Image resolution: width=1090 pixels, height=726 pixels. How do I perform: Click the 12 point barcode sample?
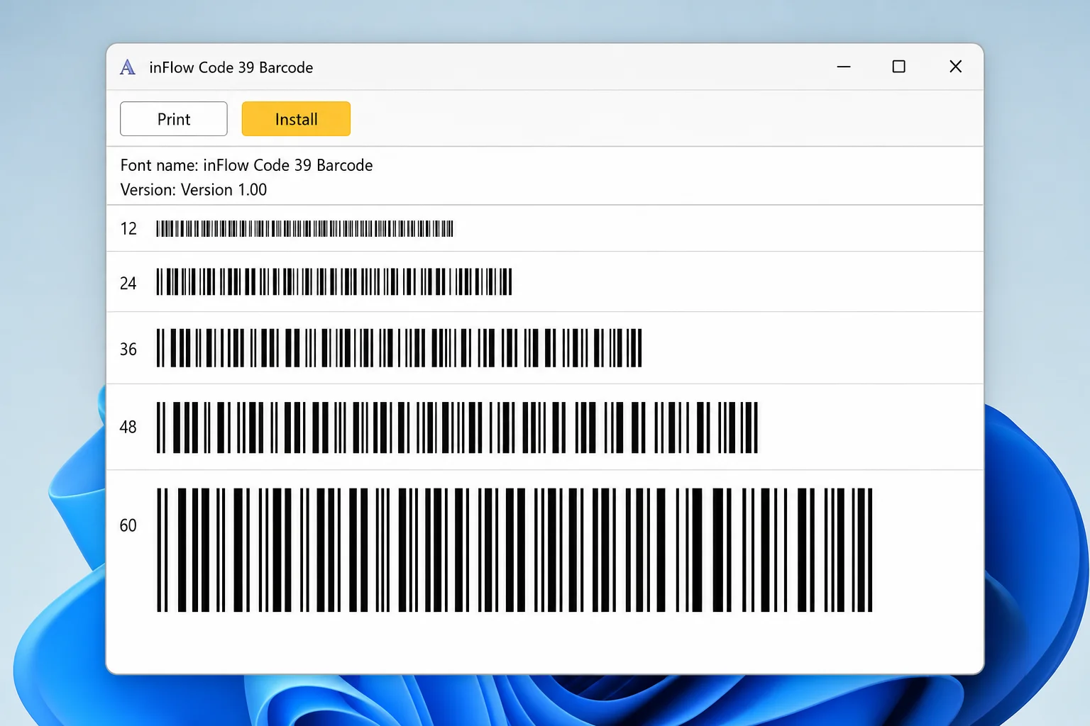(x=304, y=228)
